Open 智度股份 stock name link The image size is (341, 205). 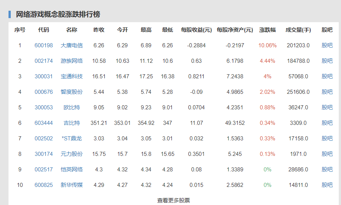click(71, 92)
